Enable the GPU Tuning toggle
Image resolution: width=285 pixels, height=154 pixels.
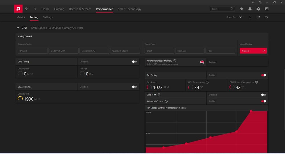tap(134, 62)
